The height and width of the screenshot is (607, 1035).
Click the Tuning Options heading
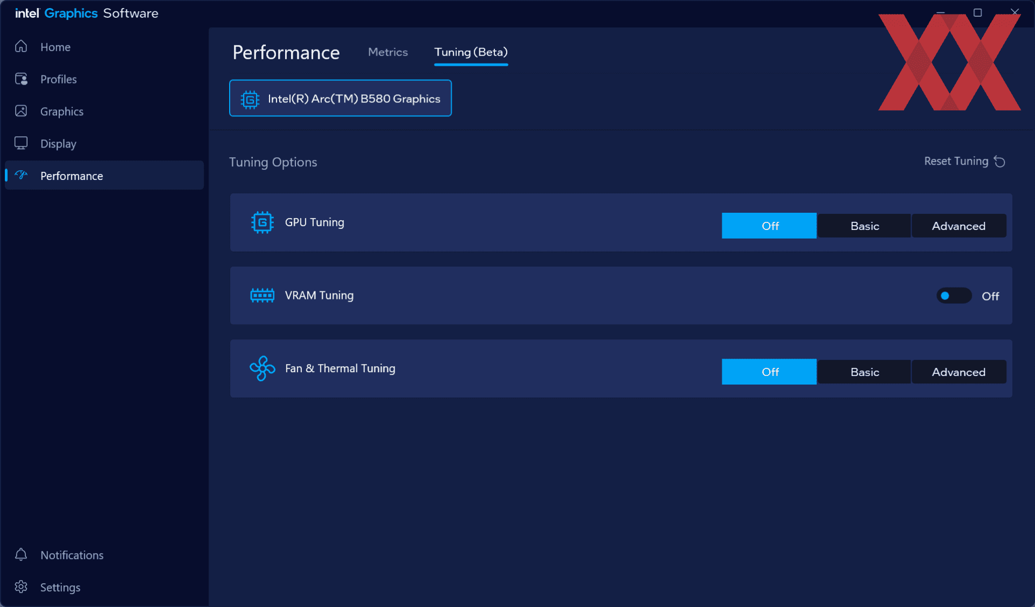click(273, 162)
